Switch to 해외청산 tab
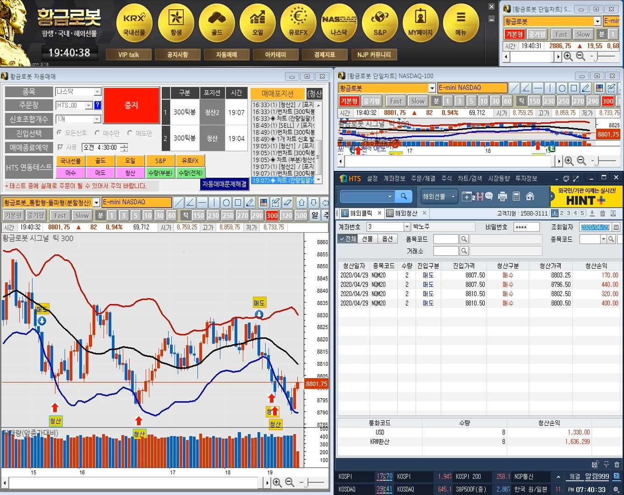Image resolution: width=624 pixels, height=495 pixels. pos(406,213)
